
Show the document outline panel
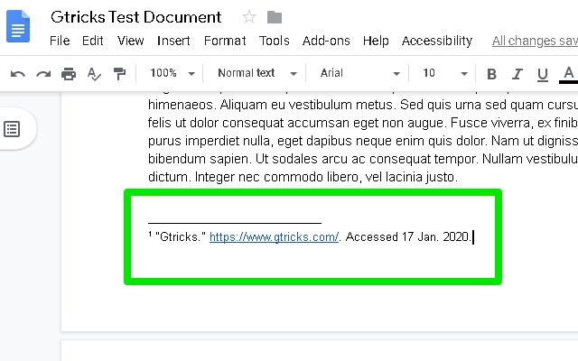13,129
